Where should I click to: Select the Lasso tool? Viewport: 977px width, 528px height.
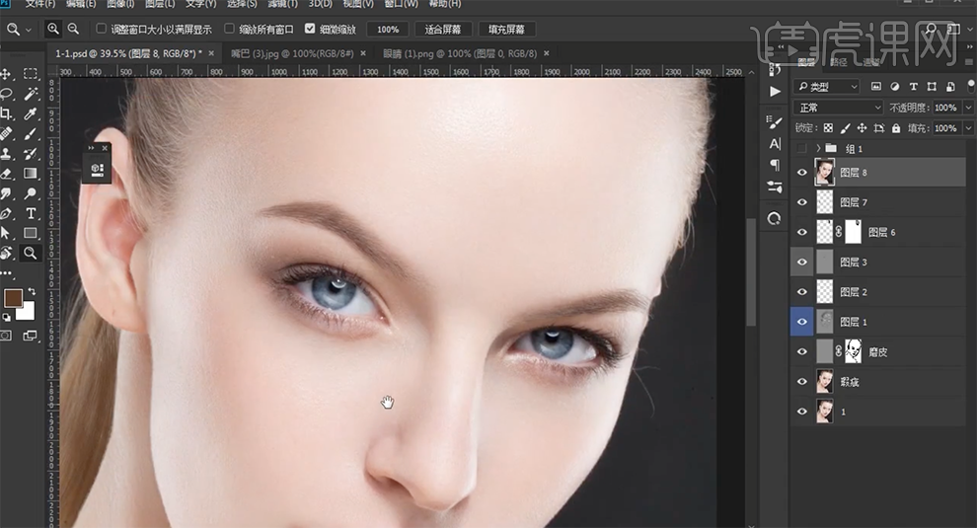[7, 94]
